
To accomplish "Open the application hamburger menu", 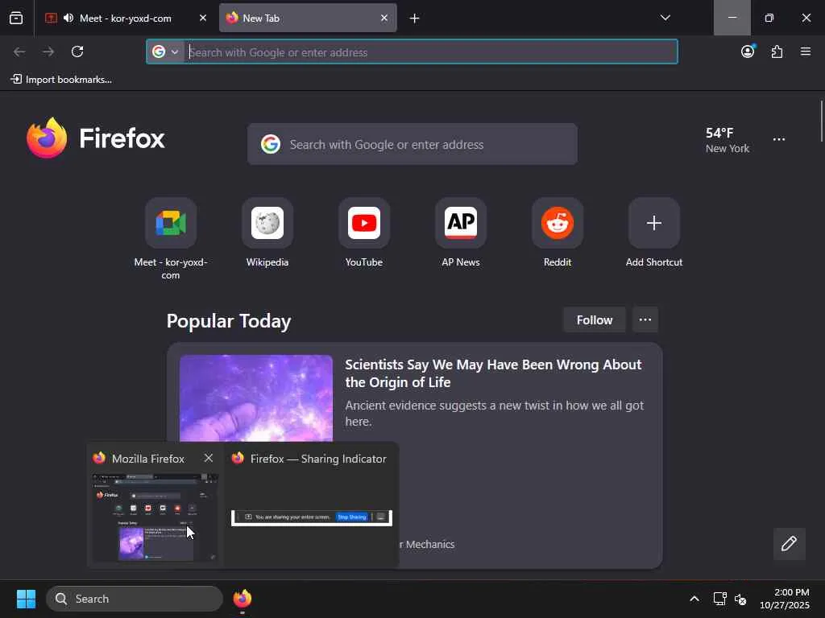I will click(806, 51).
